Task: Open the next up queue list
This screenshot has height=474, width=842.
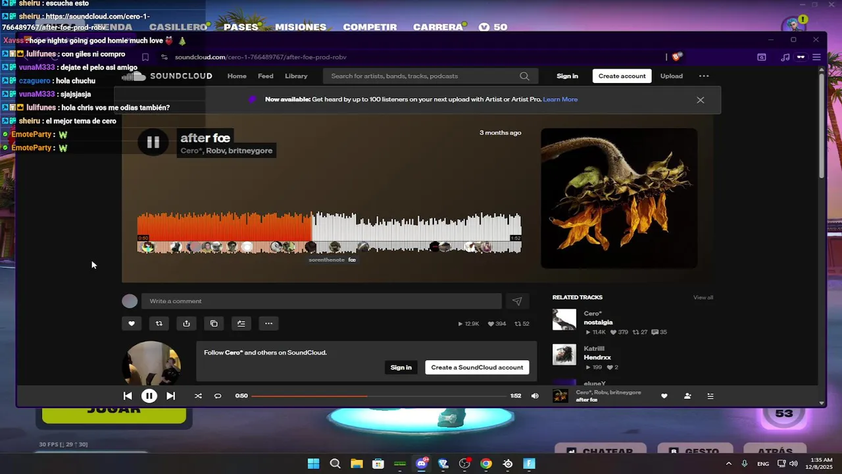Action: [x=710, y=396]
